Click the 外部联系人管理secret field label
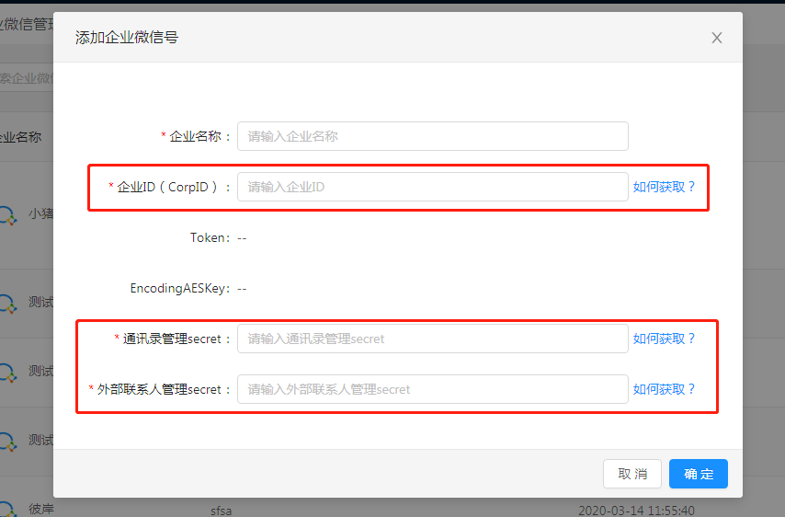 click(159, 390)
